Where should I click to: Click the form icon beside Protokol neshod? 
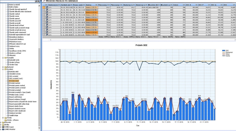[8, 83]
